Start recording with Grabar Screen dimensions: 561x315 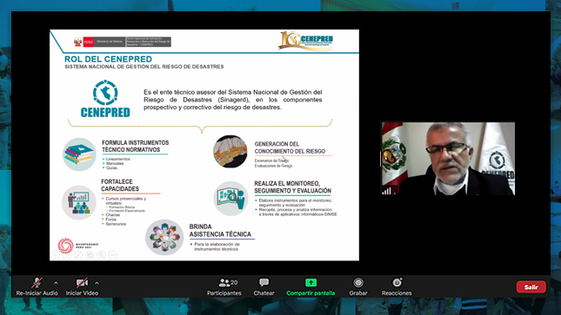click(x=358, y=287)
